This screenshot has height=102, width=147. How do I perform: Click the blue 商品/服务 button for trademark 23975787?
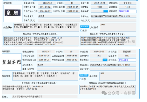[84, 75]
